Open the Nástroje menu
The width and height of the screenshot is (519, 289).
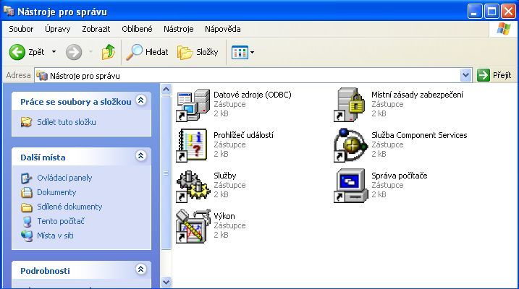pos(178,29)
